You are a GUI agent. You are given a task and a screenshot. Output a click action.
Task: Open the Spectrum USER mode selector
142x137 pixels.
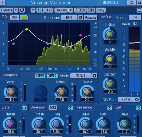click(x=69, y=18)
